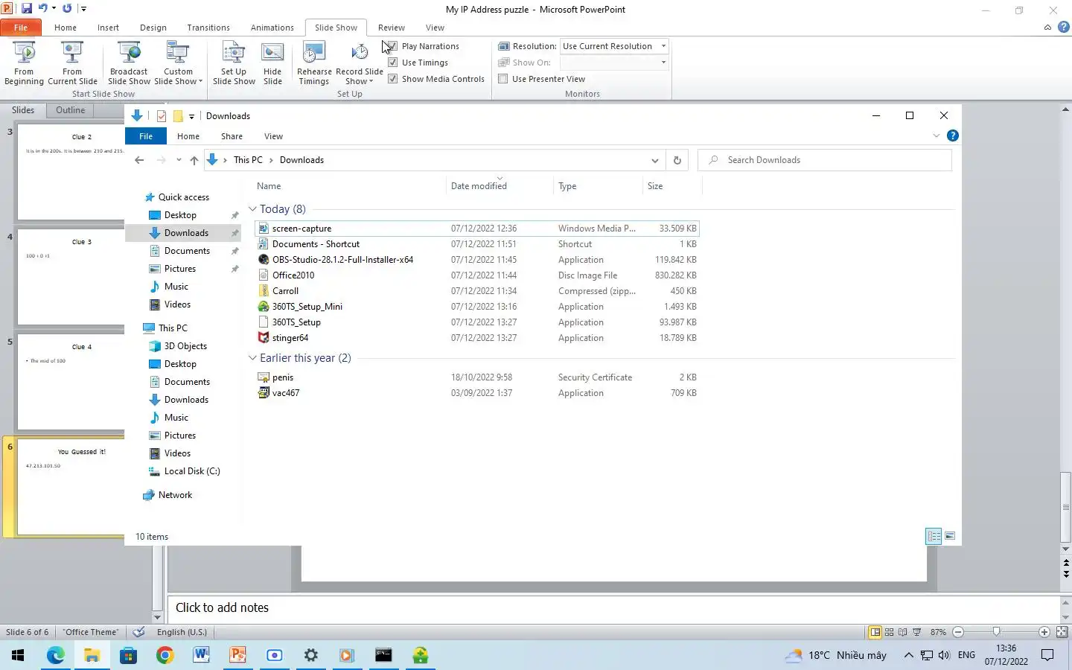Image resolution: width=1072 pixels, height=670 pixels.
Task: Select the Carroll compressed folder
Action: (476, 291)
